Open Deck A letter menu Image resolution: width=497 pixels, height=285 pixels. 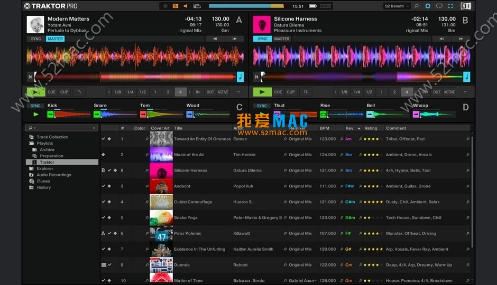point(239,20)
